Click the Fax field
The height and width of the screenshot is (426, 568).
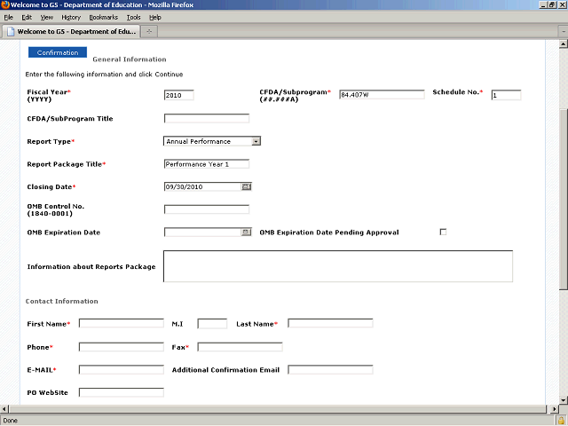(240, 347)
